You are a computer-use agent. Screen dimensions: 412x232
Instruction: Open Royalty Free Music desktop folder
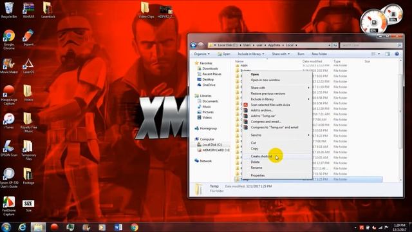click(x=28, y=122)
